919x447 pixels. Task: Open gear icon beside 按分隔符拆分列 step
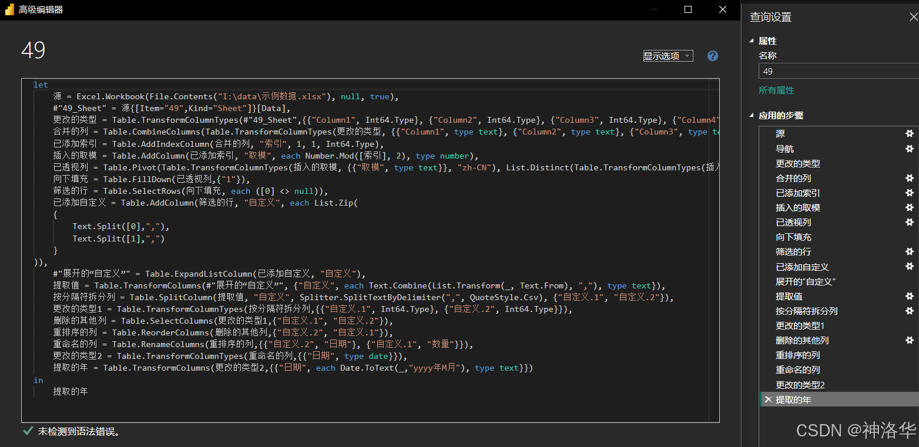[910, 311]
